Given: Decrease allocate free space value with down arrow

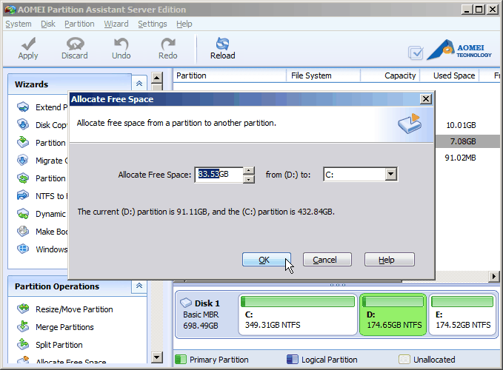Looking at the screenshot, I should click(x=249, y=179).
